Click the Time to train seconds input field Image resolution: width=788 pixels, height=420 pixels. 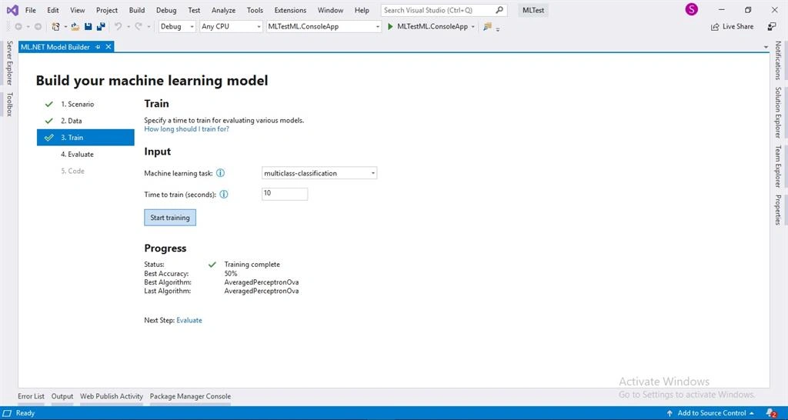tap(285, 194)
